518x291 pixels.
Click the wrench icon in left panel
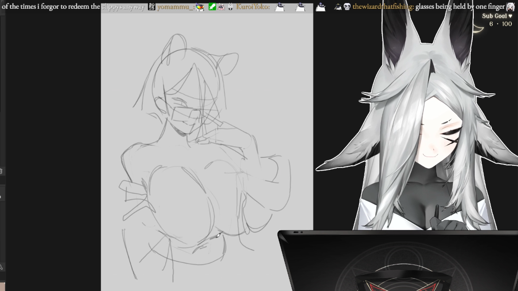pyautogui.click(x=1, y=267)
